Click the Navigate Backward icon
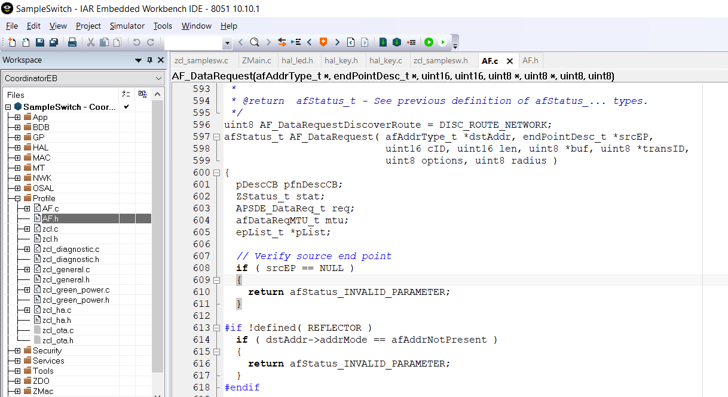Image resolution: width=728 pixels, height=397 pixels. tap(351, 42)
